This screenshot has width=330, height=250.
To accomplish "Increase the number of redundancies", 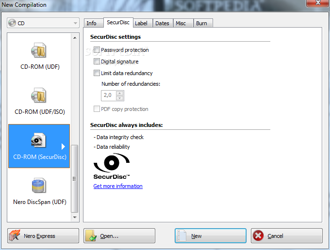I will point(119,93).
